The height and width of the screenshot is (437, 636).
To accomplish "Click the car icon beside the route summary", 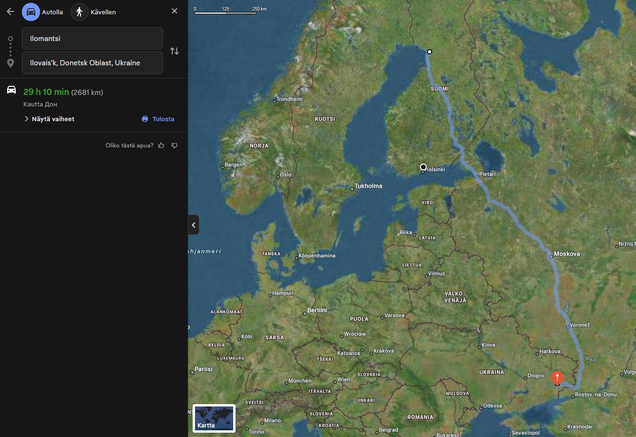I will pyautogui.click(x=11, y=90).
